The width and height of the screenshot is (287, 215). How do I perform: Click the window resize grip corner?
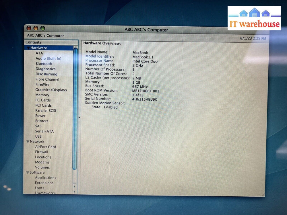click(263, 195)
